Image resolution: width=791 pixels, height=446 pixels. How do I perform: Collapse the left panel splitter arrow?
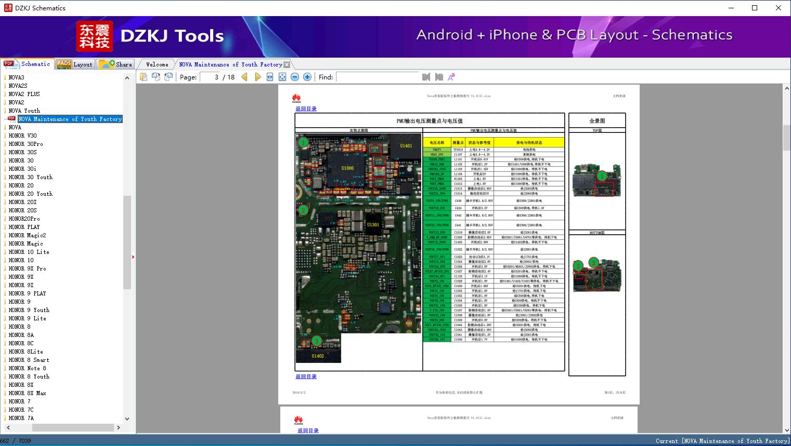click(133, 257)
